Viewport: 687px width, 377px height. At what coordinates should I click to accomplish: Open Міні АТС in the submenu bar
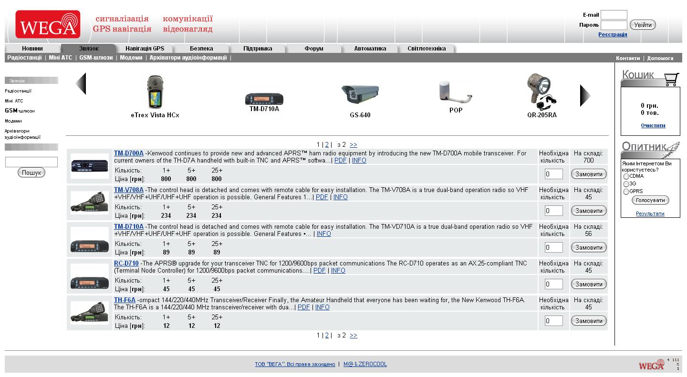click(61, 58)
